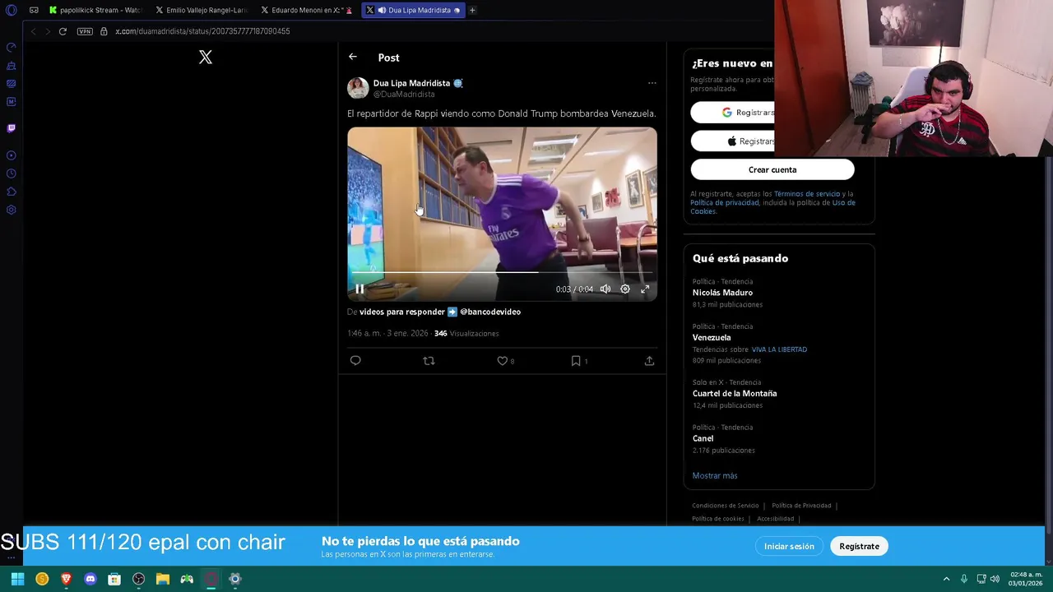Screen dimensions: 1053x592
Task: Open the @DuaMadridista handle link
Action: (404, 94)
